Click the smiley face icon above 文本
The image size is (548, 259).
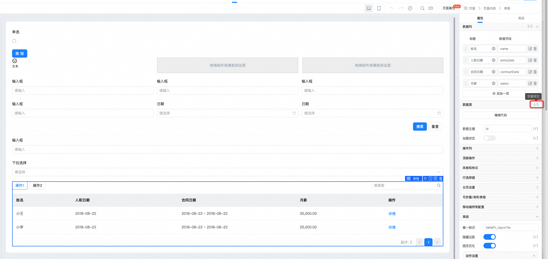(15, 61)
